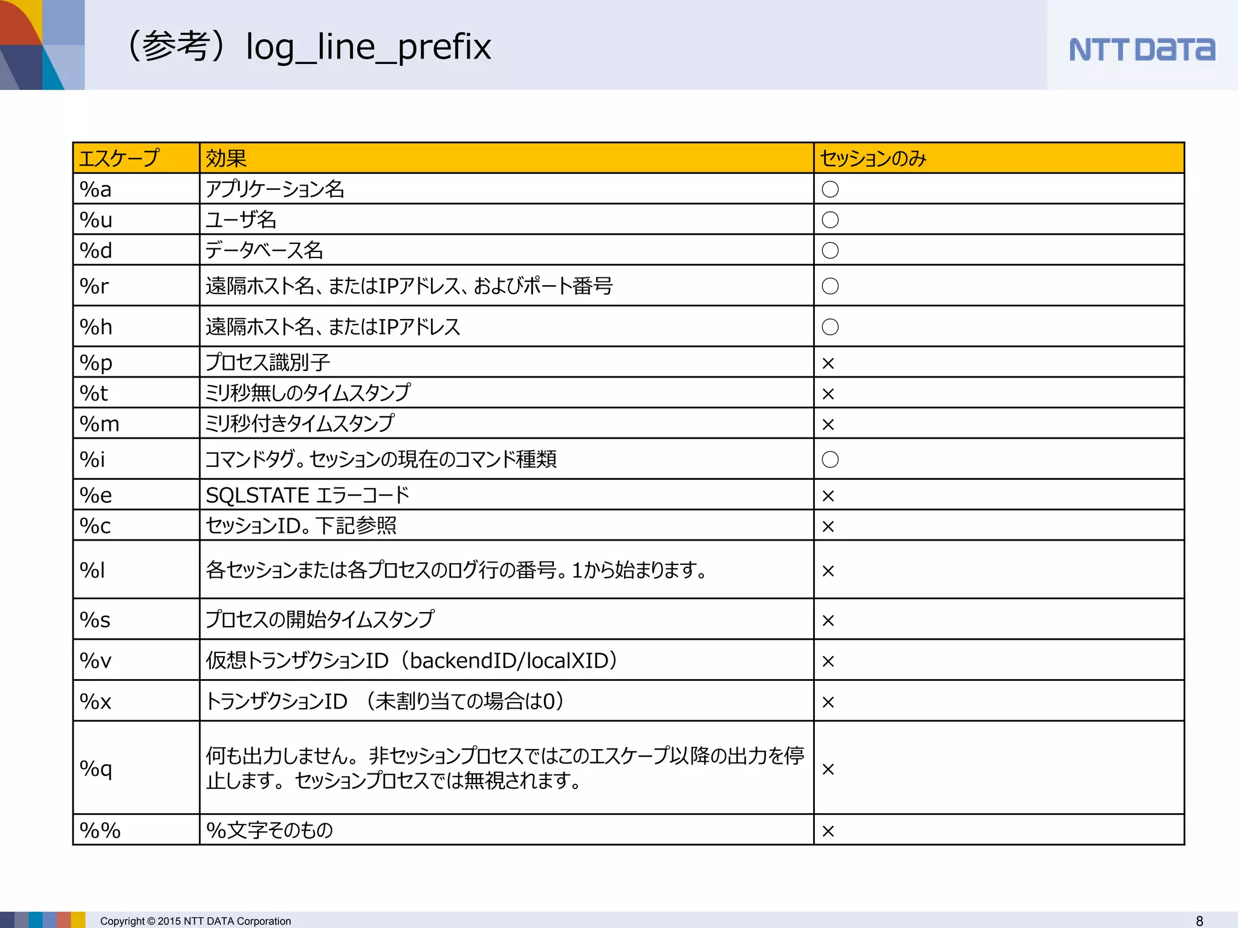Click the × mark in the %t row
The width and height of the screenshot is (1238, 928).
[x=828, y=395]
